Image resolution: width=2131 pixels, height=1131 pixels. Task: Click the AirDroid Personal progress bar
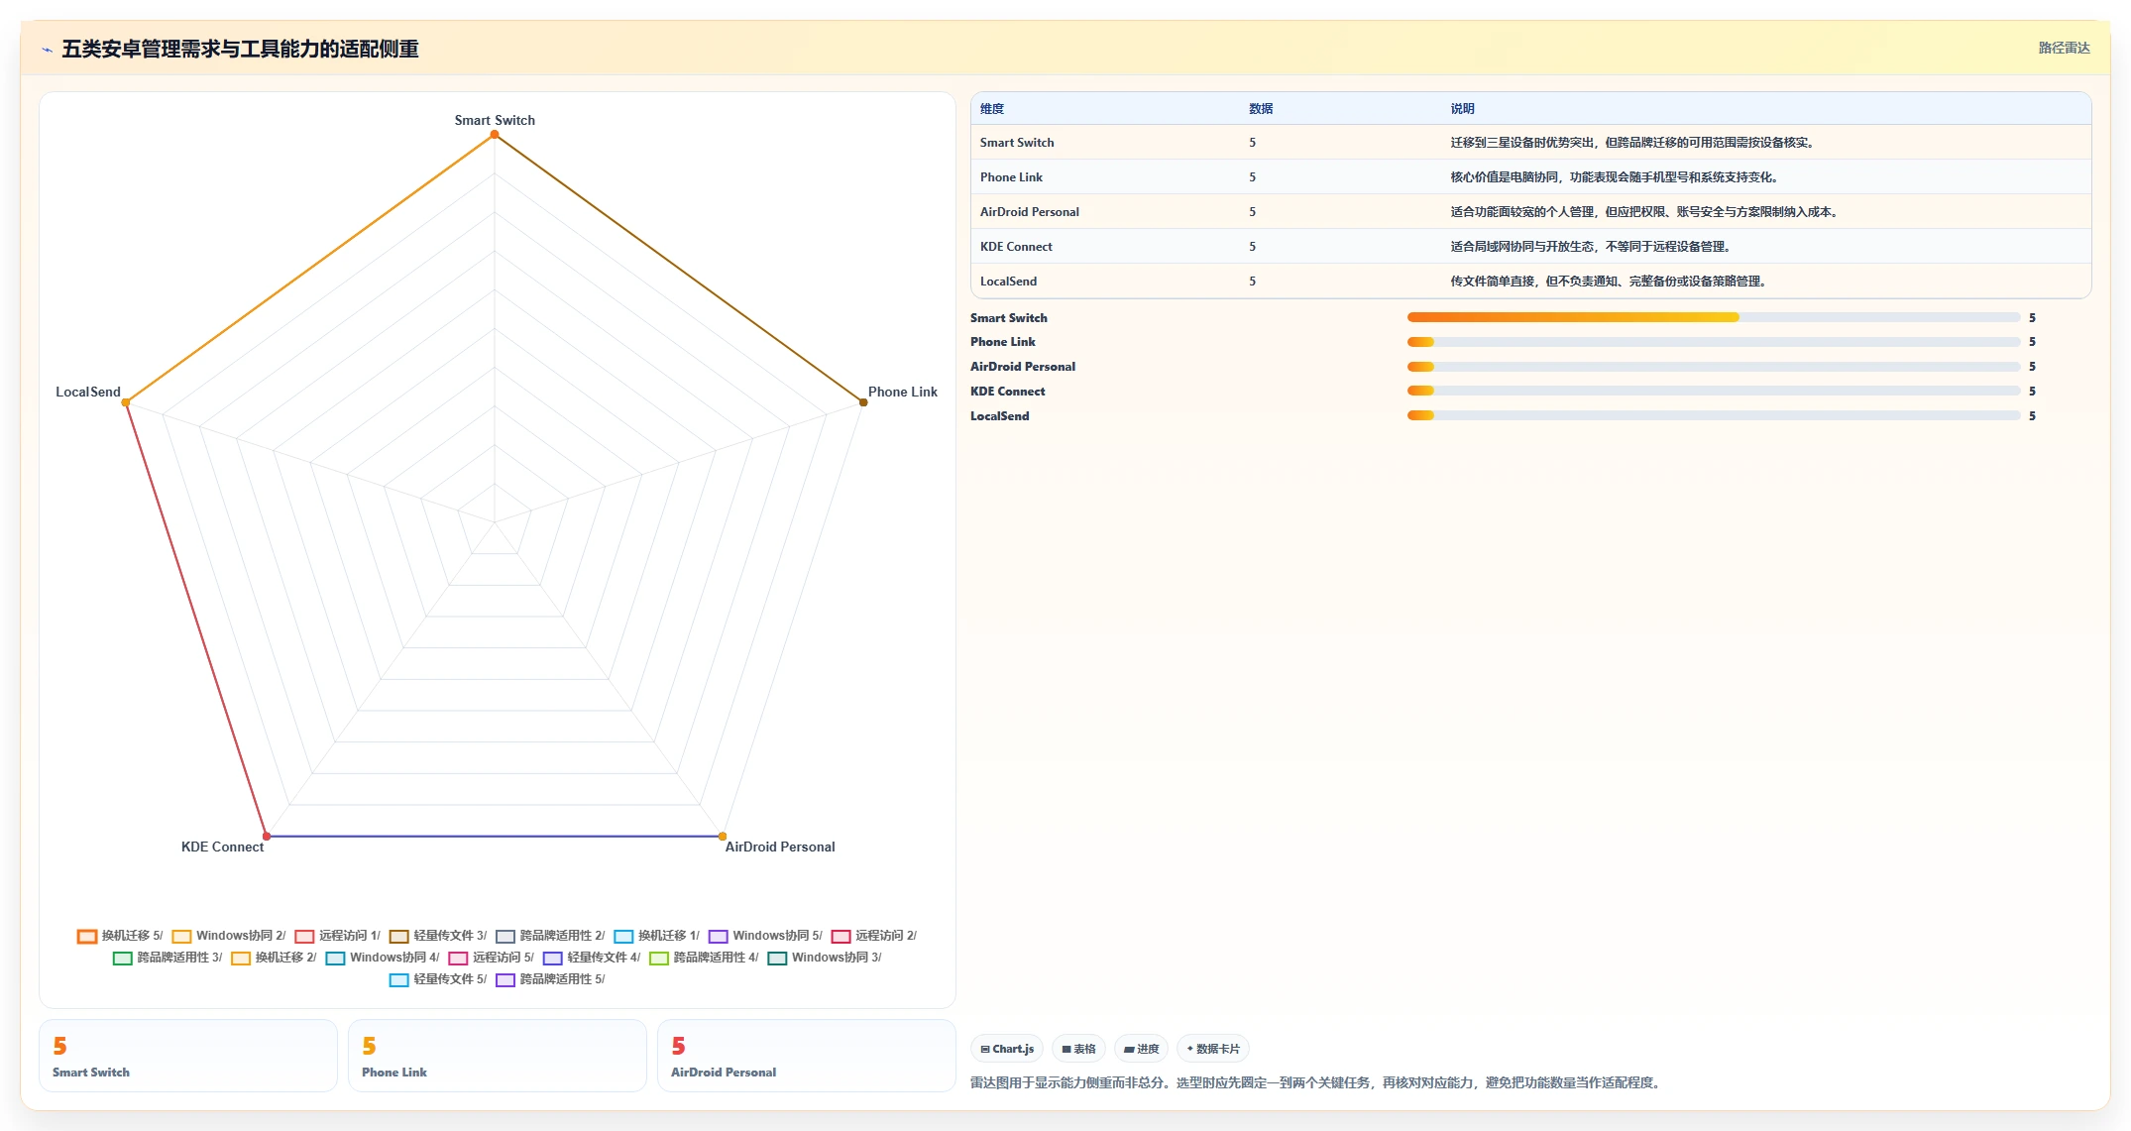click(1713, 367)
